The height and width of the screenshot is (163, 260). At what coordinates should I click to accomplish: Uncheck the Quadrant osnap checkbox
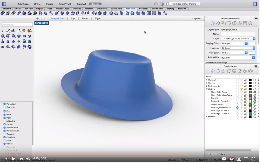pos(5,137)
